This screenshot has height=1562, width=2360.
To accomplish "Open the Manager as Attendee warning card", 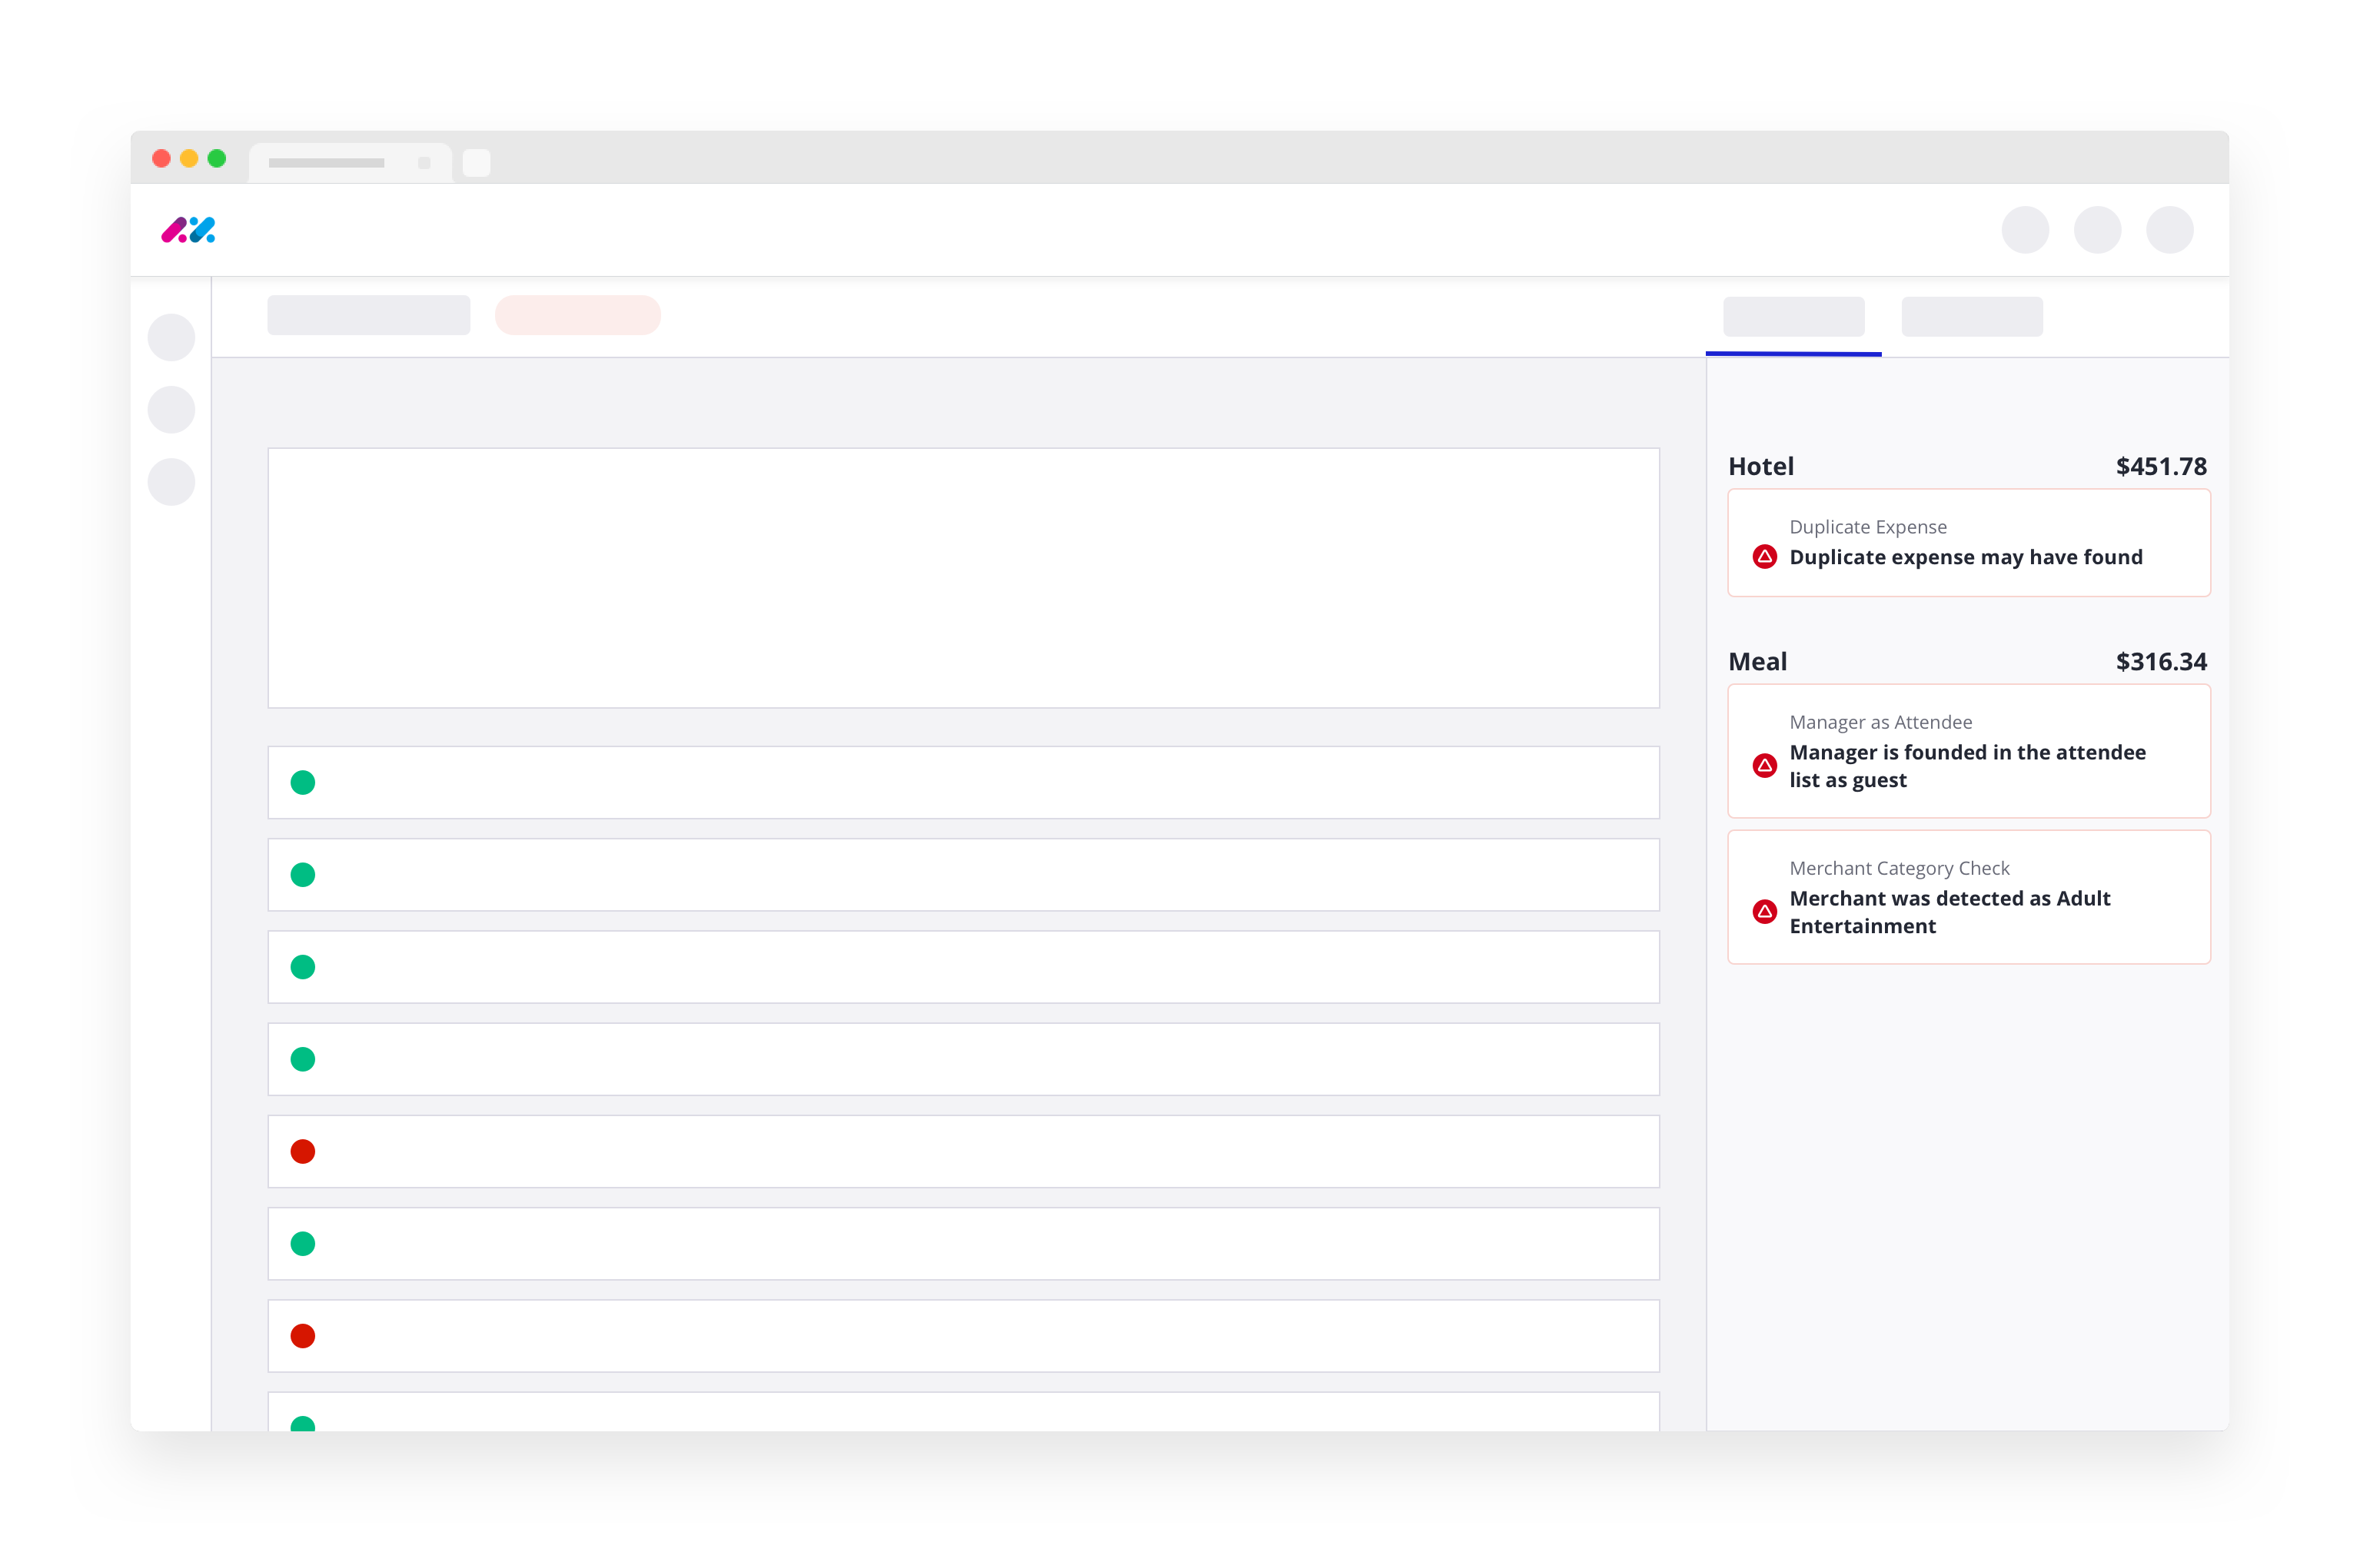I will (1969, 751).
